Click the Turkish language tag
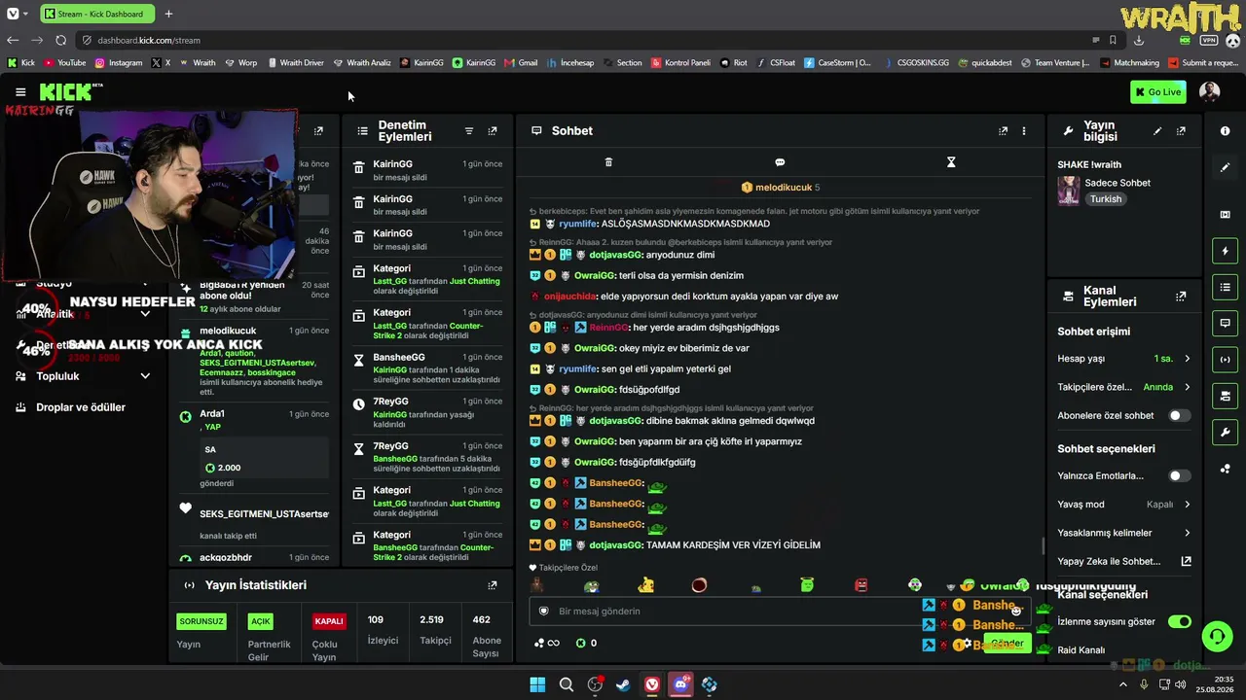The image size is (1246, 700). coord(1106,199)
